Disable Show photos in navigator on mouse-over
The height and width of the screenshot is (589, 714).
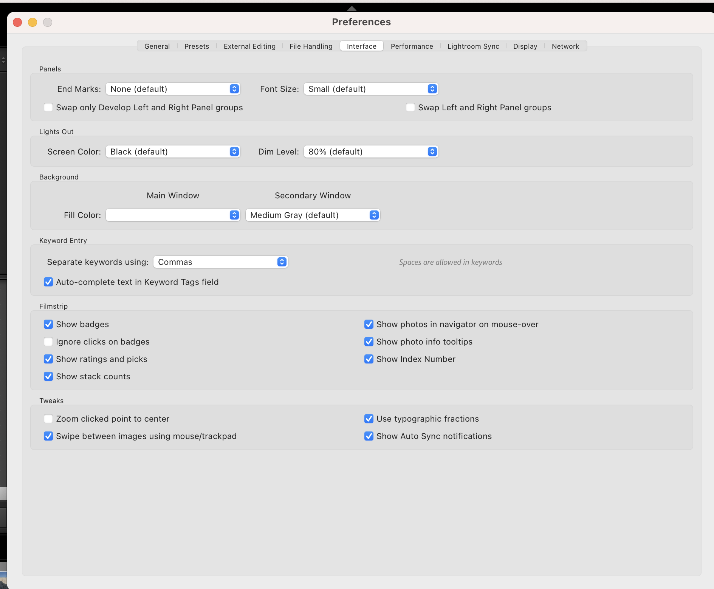point(369,324)
